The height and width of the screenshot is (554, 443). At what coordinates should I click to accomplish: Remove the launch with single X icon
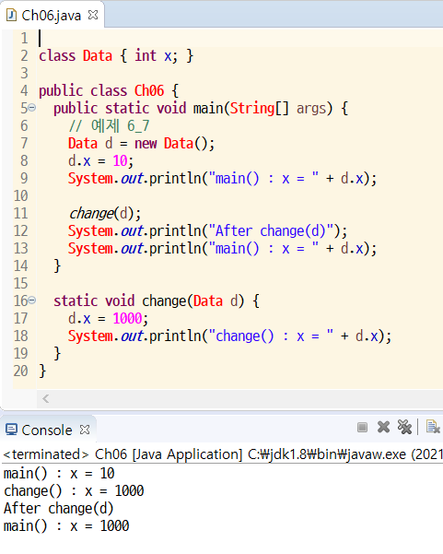(x=384, y=427)
